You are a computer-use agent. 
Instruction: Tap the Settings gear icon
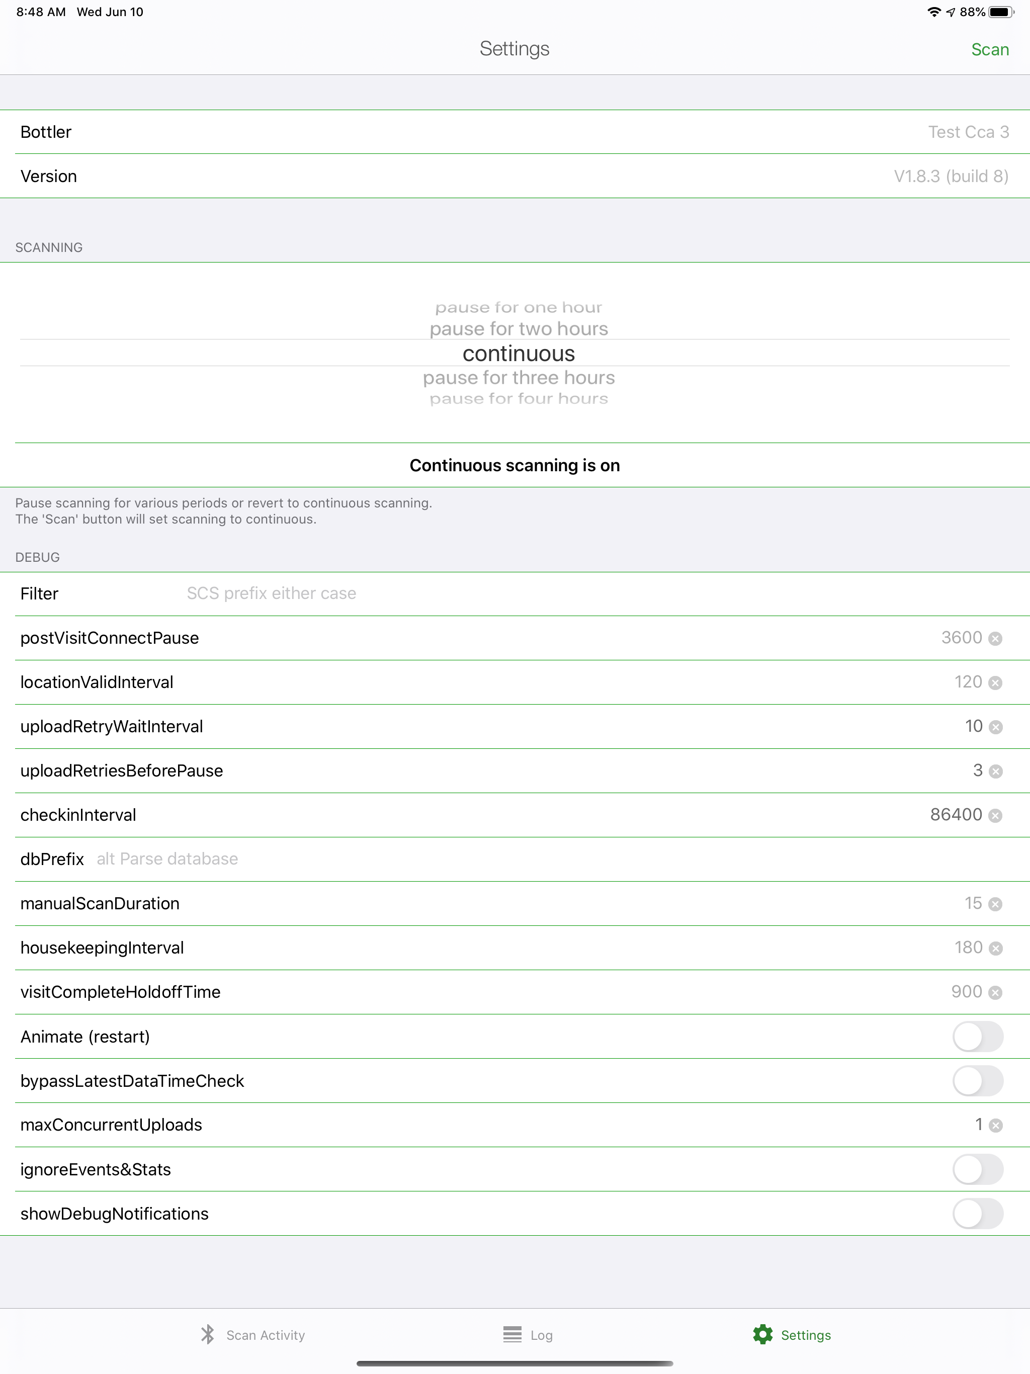[762, 1334]
